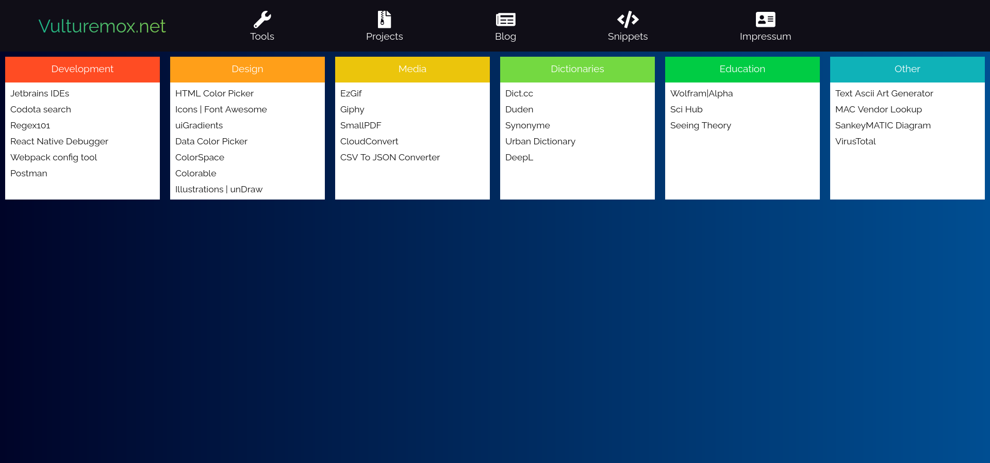Open the EzGif link
The width and height of the screenshot is (990, 463).
[x=351, y=93]
